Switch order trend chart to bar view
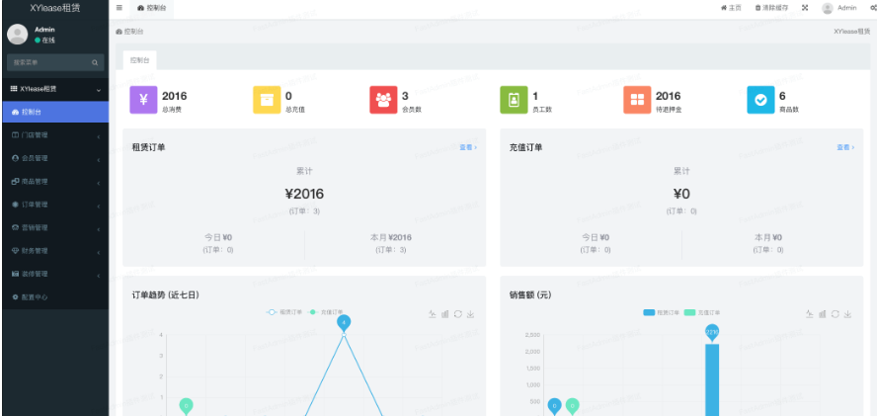 445,314
